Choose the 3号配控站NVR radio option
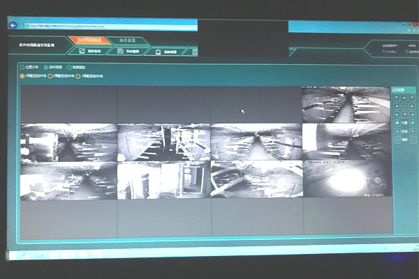The image size is (419, 279). click(x=78, y=76)
